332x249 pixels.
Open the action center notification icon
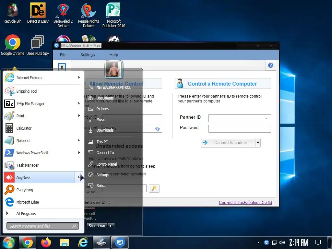(318, 243)
